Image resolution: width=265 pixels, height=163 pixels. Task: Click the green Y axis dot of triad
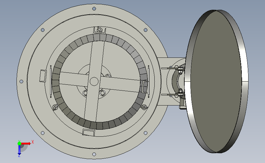tap(19, 143)
